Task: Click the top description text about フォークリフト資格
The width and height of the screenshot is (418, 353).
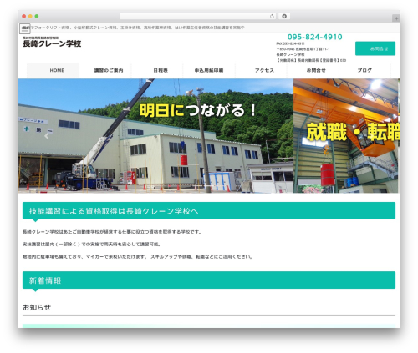Action: (x=134, y=28)
